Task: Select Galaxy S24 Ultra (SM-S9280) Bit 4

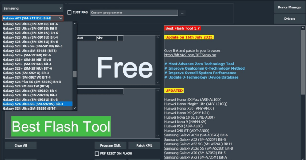Action: (x=37, y=91)
